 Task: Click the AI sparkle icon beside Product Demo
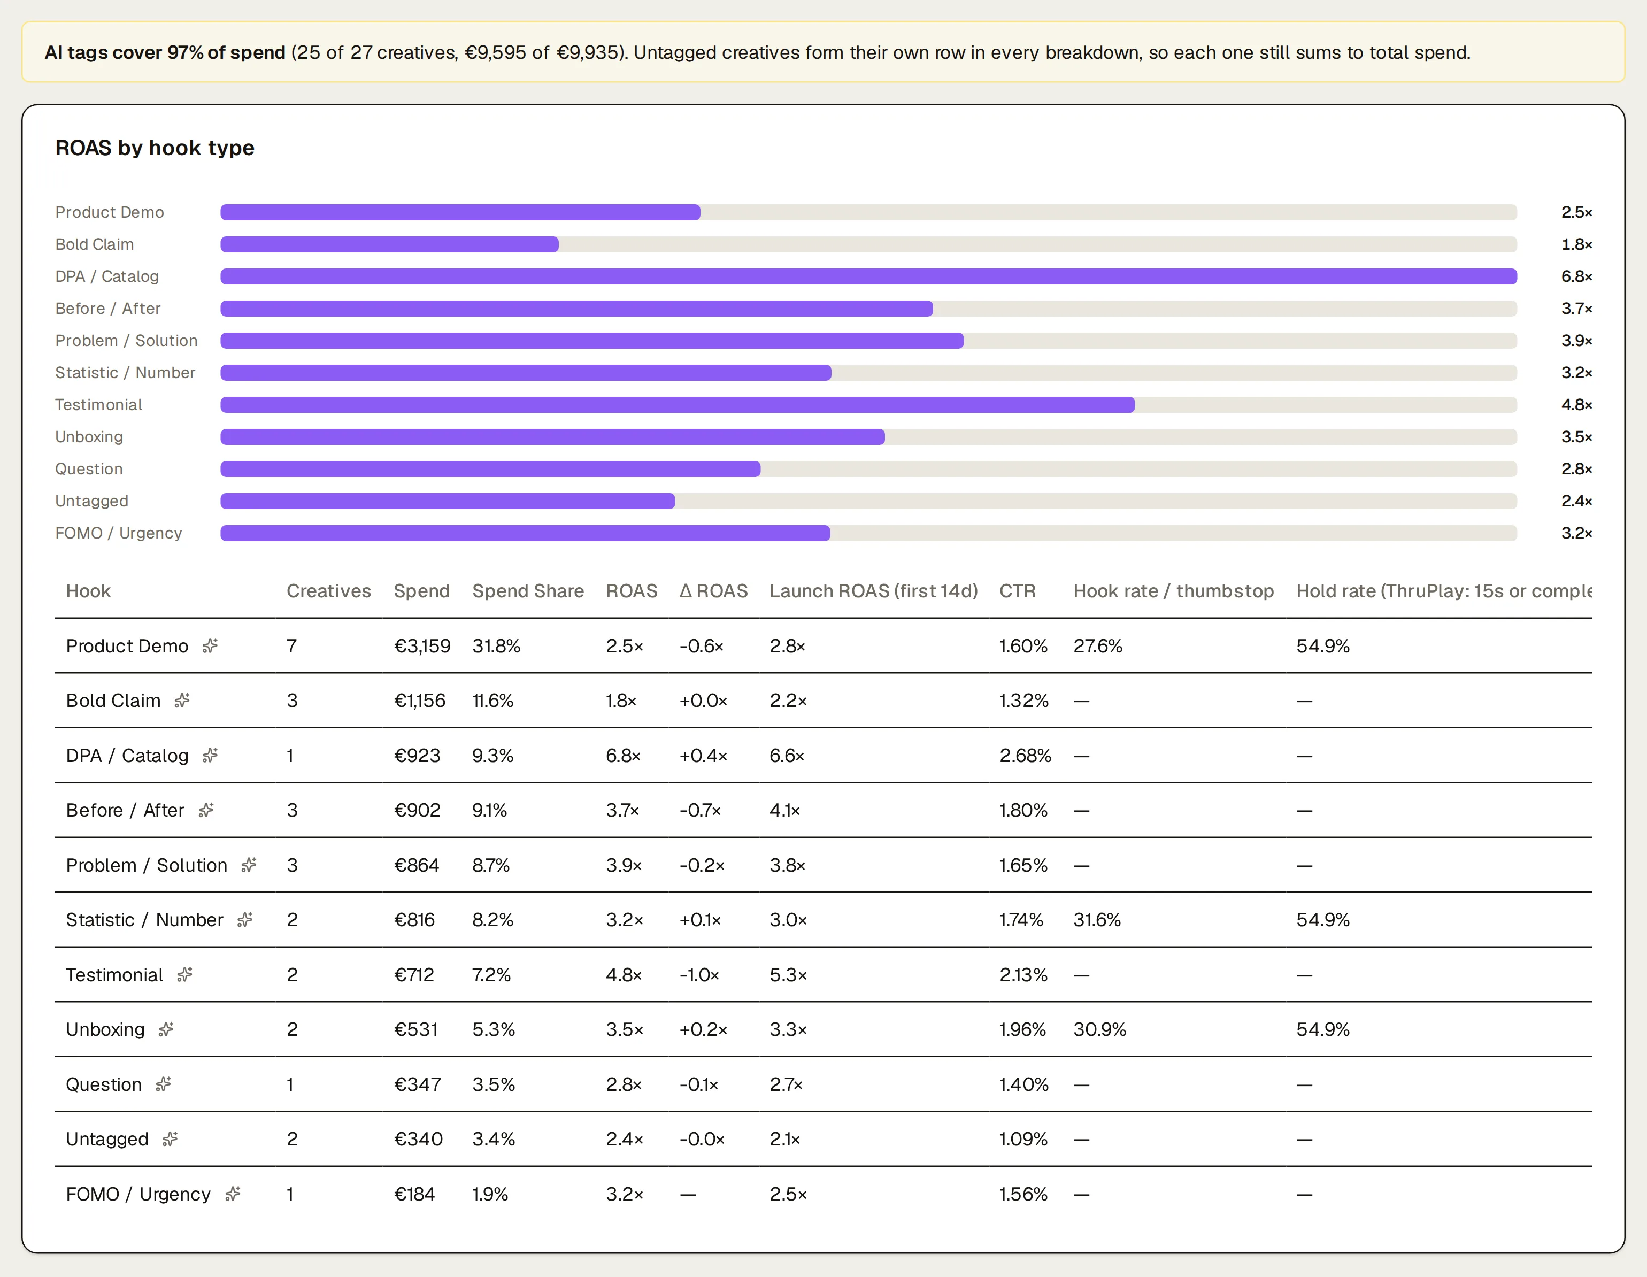210,645
